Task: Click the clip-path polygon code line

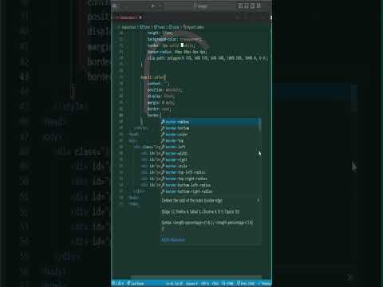Action: (x=207, y=58)
